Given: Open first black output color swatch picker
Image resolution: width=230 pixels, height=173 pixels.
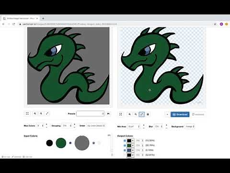Looking at the screenshot, I should pos(130,141).
